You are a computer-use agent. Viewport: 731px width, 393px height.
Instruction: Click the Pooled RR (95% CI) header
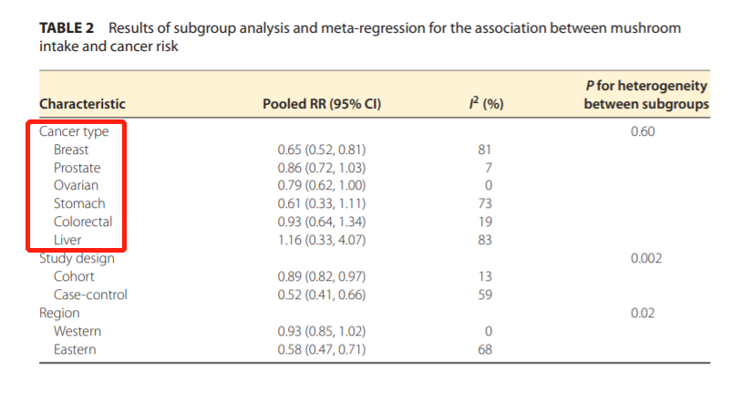[322, 104]
